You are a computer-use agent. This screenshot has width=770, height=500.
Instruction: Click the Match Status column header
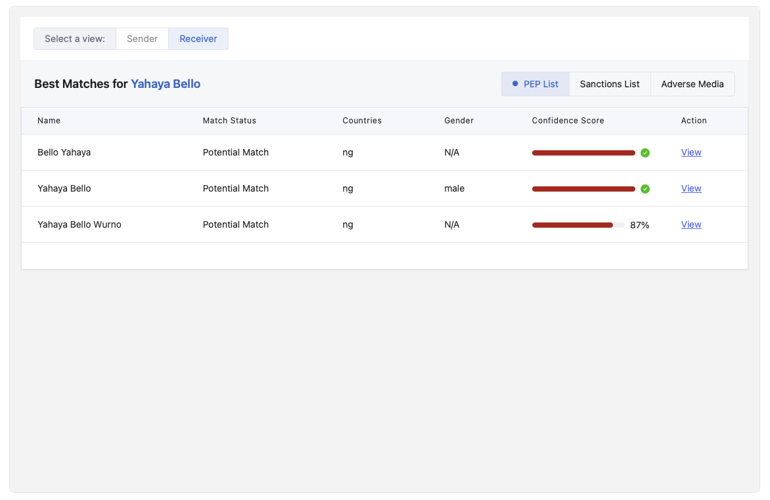[229, 121]
